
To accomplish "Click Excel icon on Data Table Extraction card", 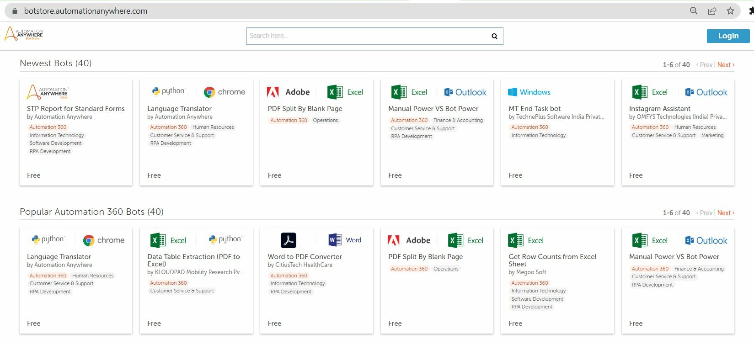I will pyautogui.click(x=168, y=240).
